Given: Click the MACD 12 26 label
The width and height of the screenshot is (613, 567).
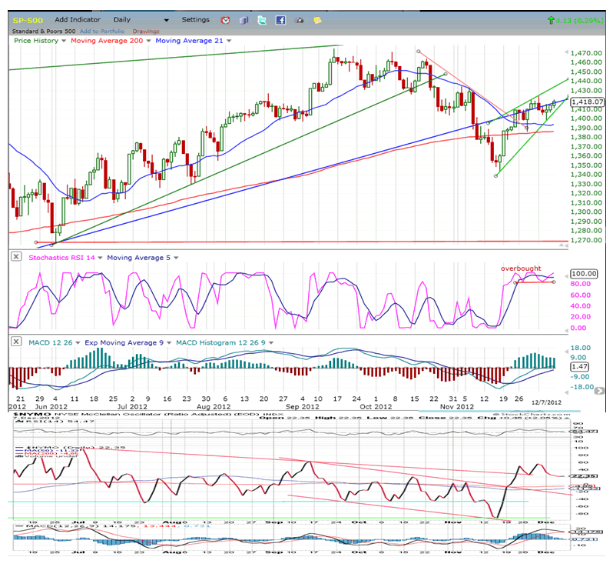Looking at the screenshot, I should (51, 342).
